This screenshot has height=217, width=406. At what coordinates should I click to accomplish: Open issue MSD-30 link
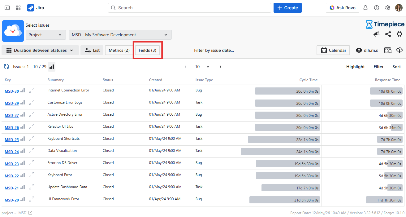[12, 91]
